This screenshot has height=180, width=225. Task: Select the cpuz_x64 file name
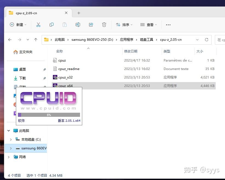click(65, 86)
